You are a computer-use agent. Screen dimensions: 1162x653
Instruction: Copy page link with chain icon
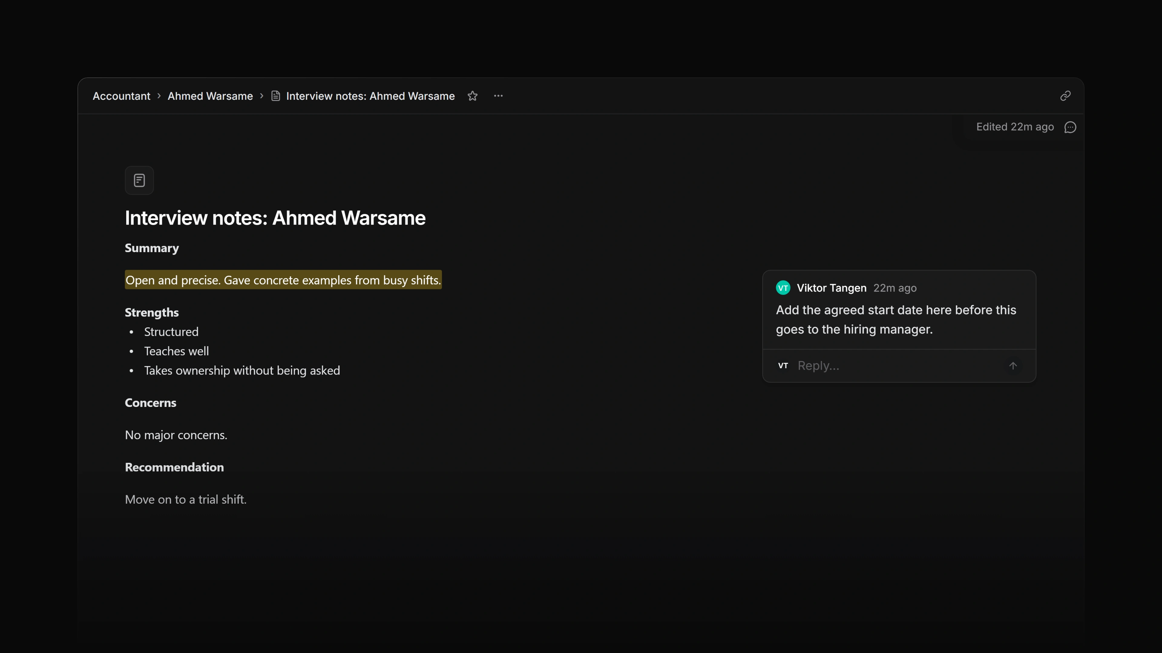coord(1065,96)
